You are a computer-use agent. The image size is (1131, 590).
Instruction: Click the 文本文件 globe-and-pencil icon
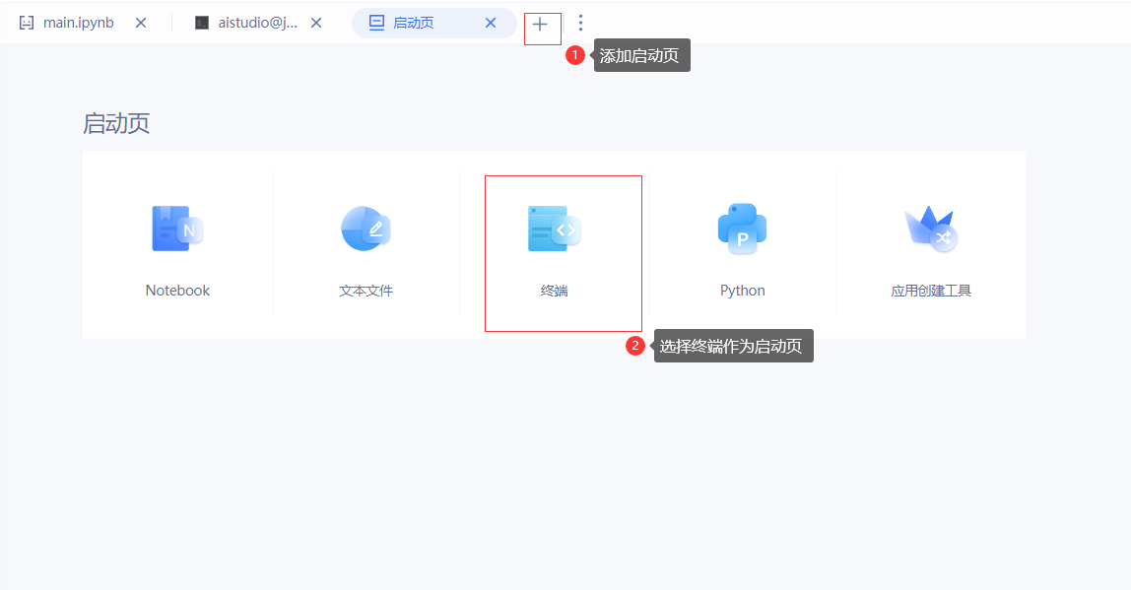coord(366,229)
